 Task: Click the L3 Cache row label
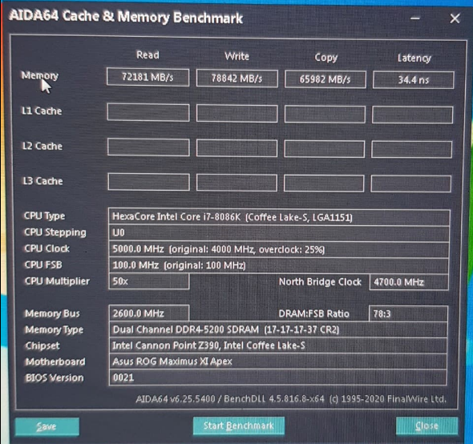tap(42, 181)
